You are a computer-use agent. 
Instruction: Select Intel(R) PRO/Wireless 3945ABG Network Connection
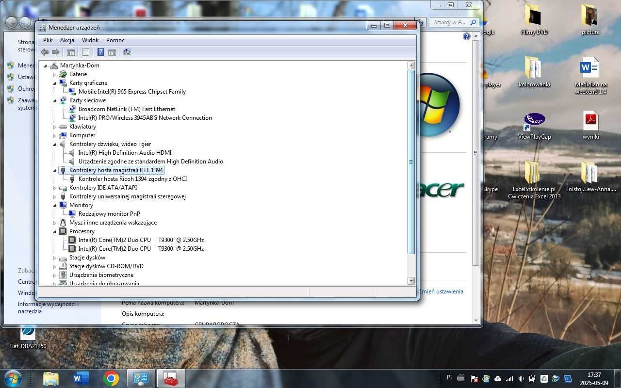point(145,118)
